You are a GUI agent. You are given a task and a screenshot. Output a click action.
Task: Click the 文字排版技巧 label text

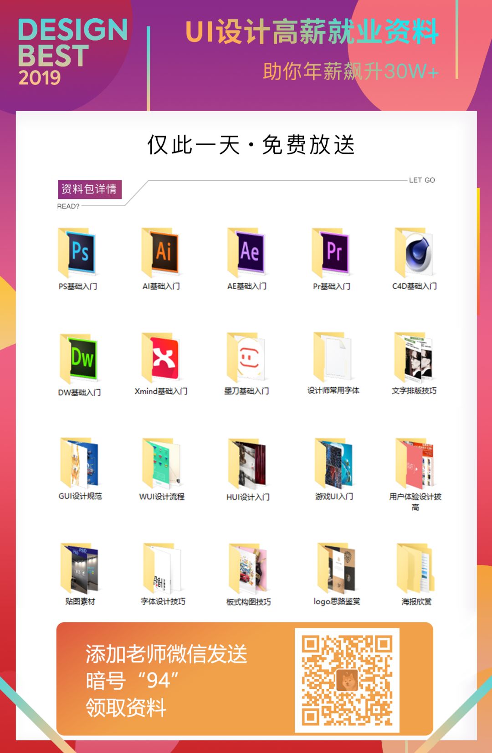tap(414, 391)
